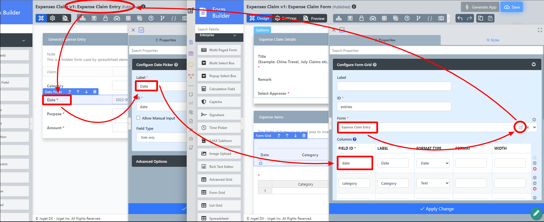Click the lock icon in Expense Claim Form toolbar
This screenshot has width=544, height=222.
[x=362, y=18]
